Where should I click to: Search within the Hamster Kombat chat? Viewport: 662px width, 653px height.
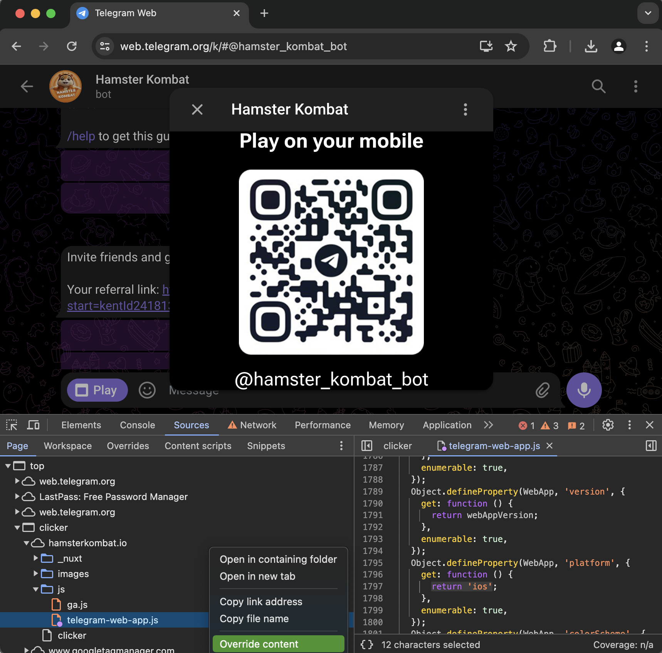pyautogui.click(x=598, y=86)
